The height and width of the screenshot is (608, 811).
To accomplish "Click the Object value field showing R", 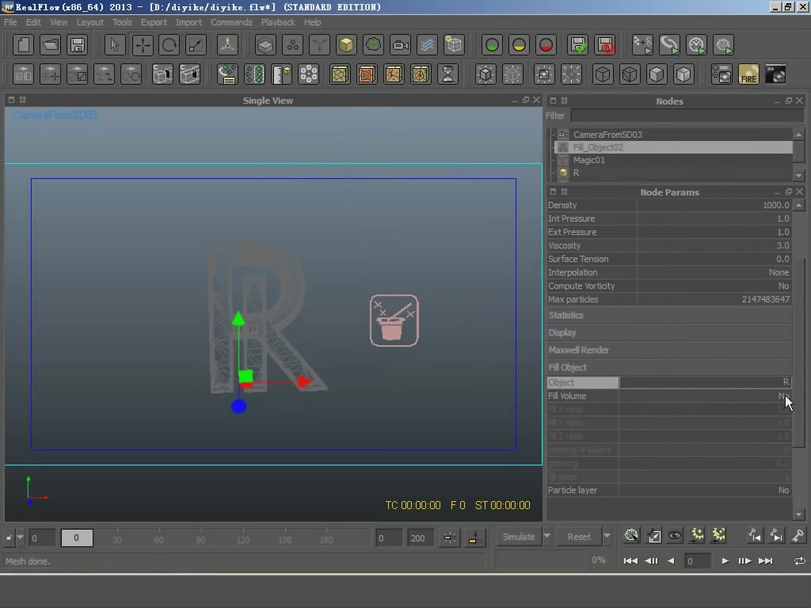I will pyautogui.click(x=705, y=382).
